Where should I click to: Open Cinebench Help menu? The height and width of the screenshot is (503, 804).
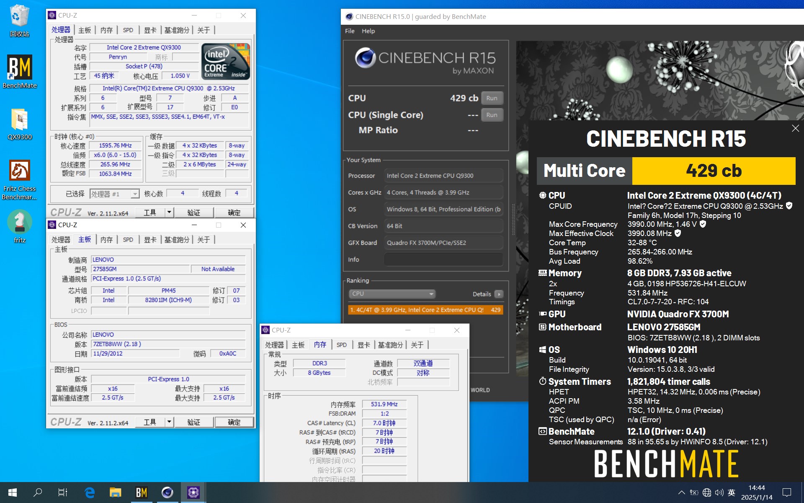[x=368, y=31]
